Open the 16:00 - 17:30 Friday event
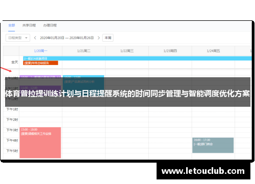The width and height of the screenshot is (255, 184). (213, 145)
